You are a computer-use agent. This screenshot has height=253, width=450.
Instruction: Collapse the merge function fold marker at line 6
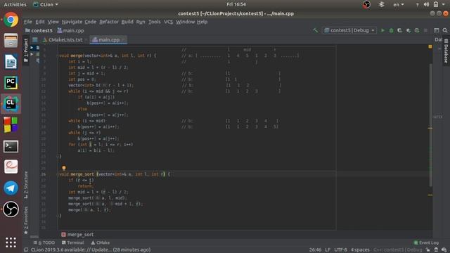click(x=58, y=56)
